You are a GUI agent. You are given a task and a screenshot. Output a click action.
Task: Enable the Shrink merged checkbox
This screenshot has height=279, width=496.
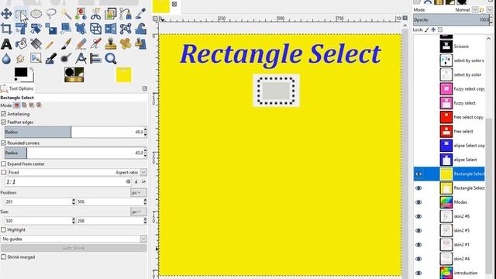3,257
